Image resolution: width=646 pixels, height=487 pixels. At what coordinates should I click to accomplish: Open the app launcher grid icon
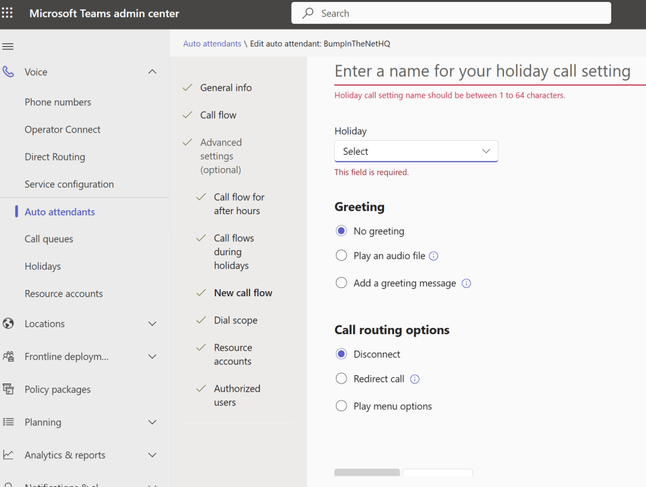coord(8,13)
